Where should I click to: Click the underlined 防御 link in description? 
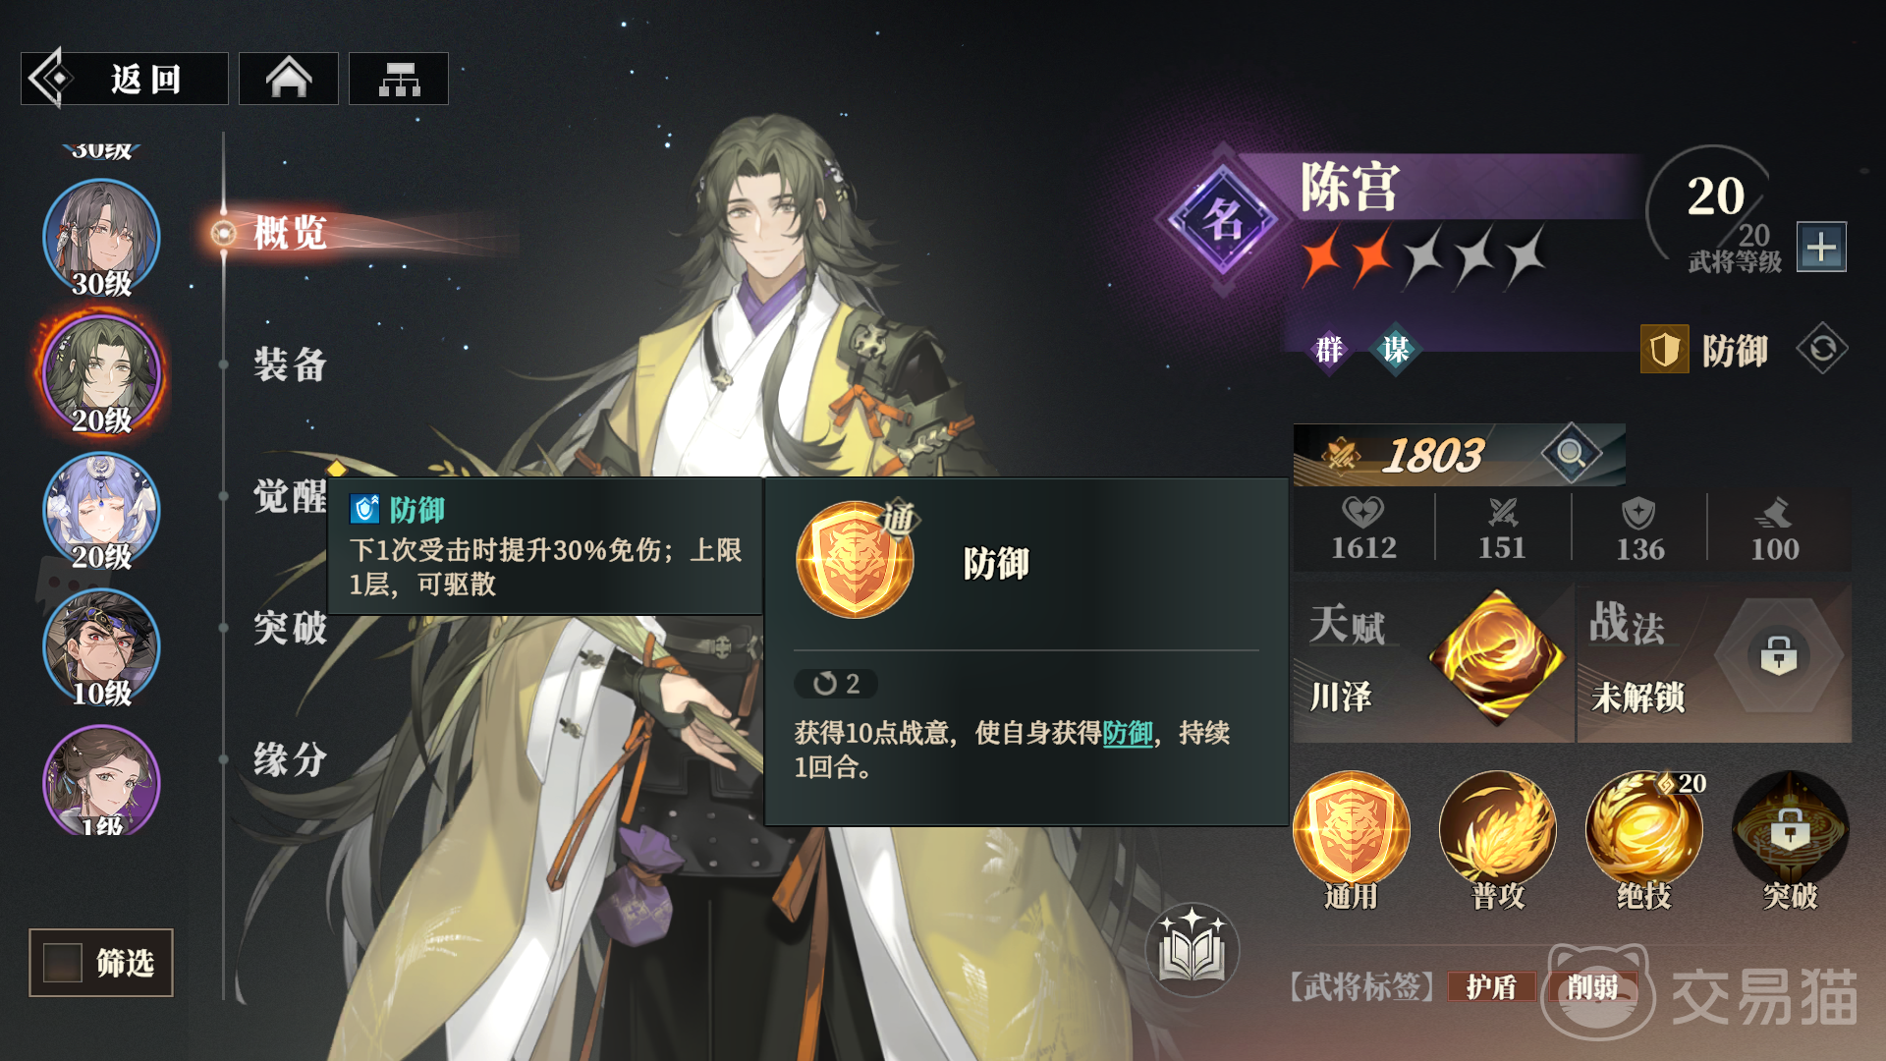[x=1128, y=733]
